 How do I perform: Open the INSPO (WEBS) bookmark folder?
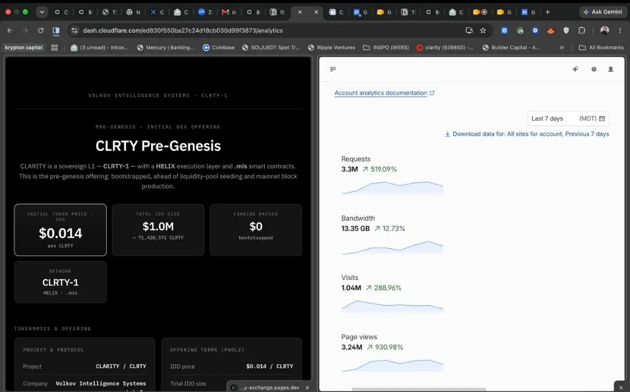pos(386,47)
